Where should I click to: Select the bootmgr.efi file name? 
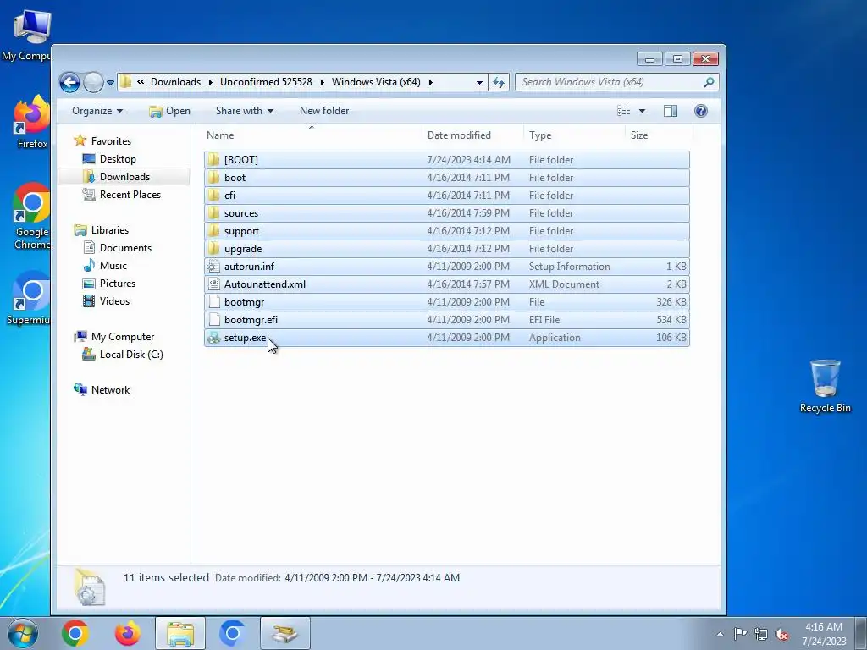point(251,320)
